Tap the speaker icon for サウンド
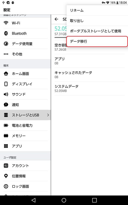Screen dimensions: 128x205 click(6, 94)
